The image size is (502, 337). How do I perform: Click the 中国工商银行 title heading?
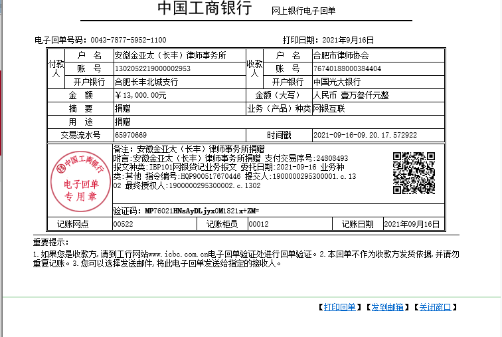205,9
